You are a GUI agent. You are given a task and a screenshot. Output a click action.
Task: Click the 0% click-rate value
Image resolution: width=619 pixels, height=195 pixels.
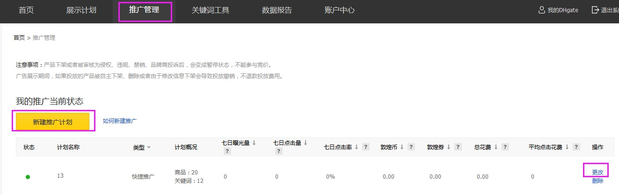coord(330,177)
